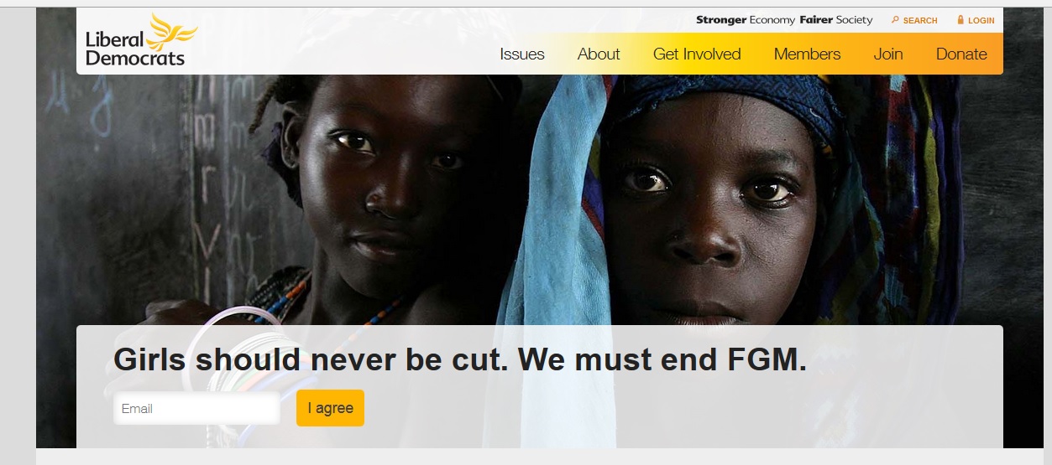Open the Get Involved menu
The image size is (1052, 465).
697,54
